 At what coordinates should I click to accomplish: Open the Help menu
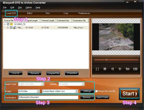coord(38,8)
